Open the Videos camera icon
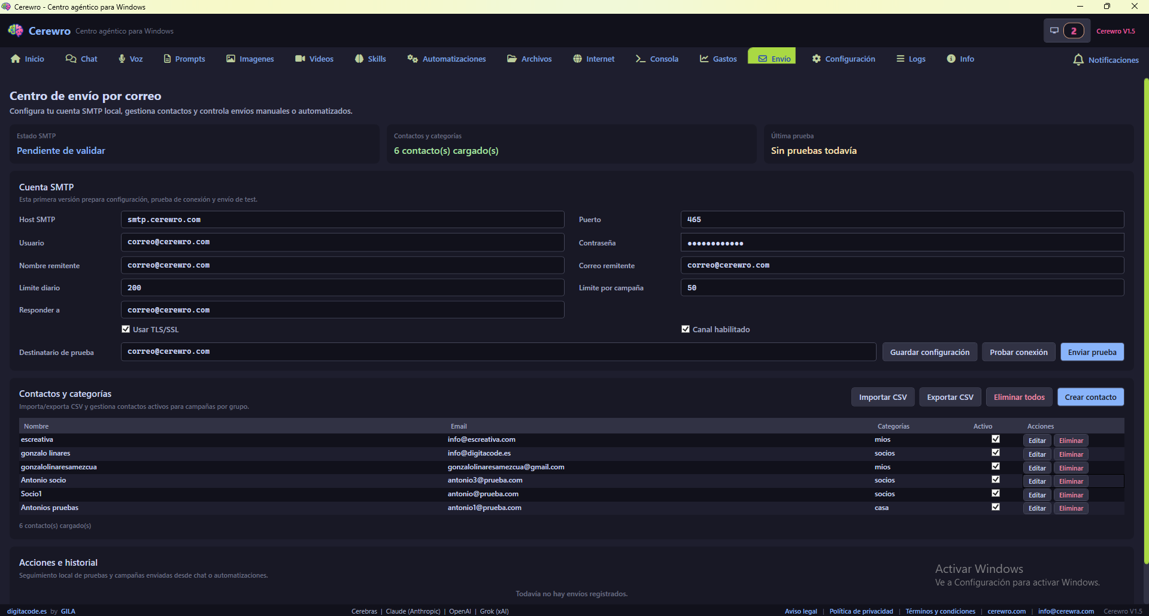The image size is (1149, 616). (x=300, y=59)
